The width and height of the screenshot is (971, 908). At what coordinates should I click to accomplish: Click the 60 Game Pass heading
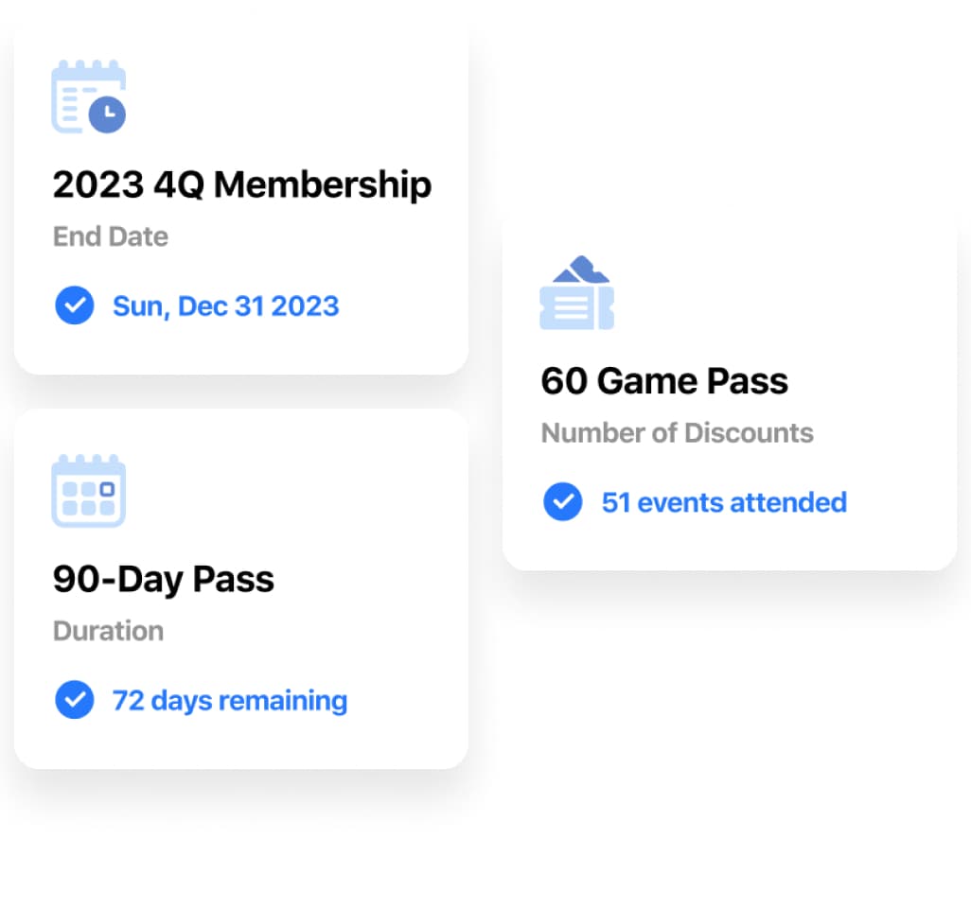point(664,381)
